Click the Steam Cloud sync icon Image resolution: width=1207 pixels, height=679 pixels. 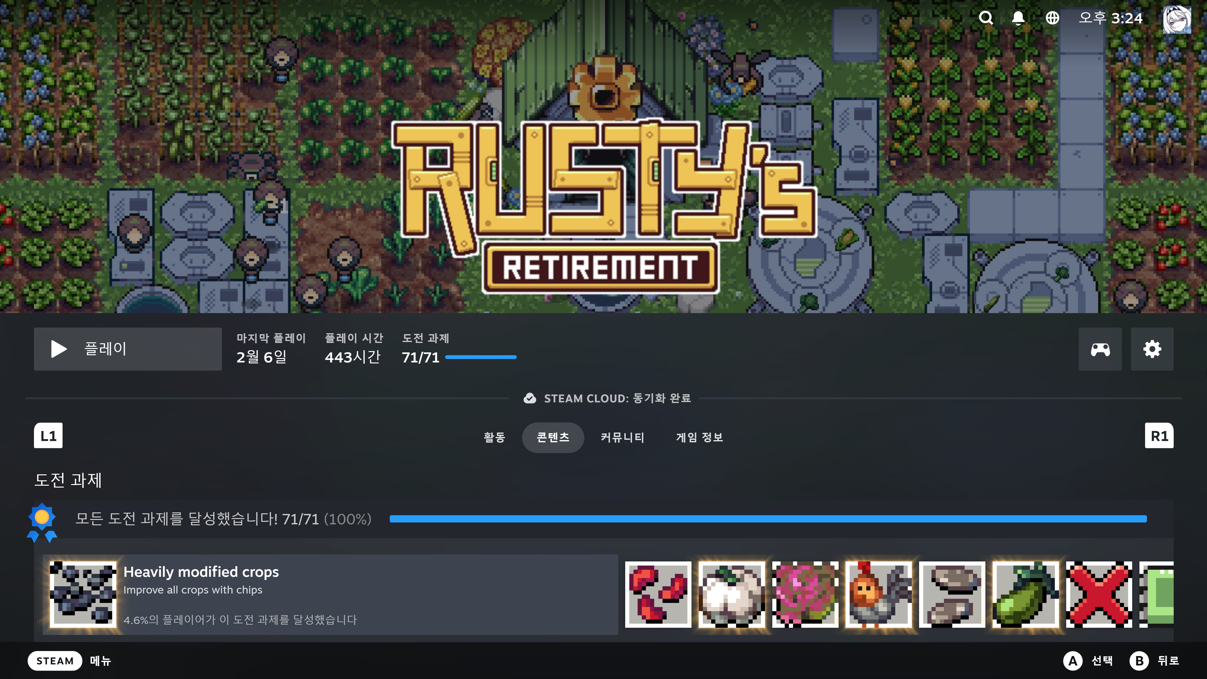click(529, 398)
